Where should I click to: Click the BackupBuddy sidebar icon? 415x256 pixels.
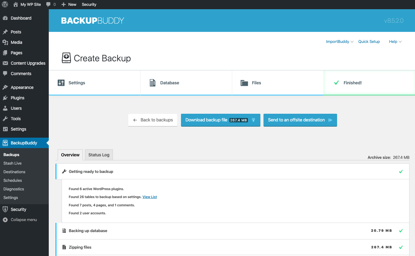pyautogui.click(x=5, y=143)
